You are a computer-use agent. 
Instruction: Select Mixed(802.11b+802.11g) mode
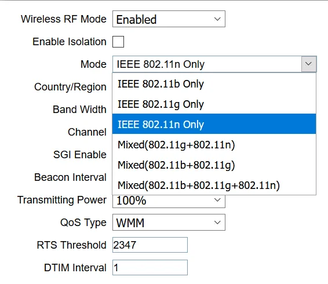point(214,165)
